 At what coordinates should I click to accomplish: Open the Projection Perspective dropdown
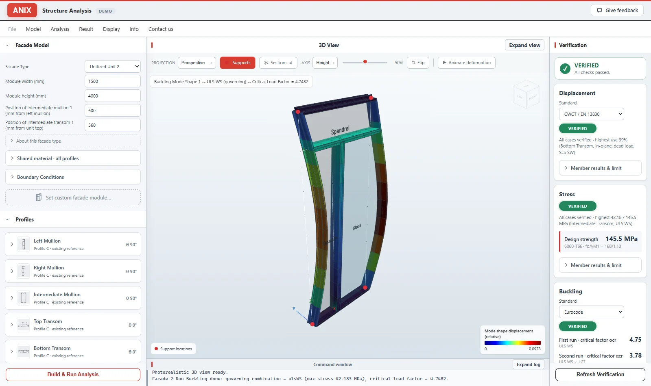[x=197, y=63]
